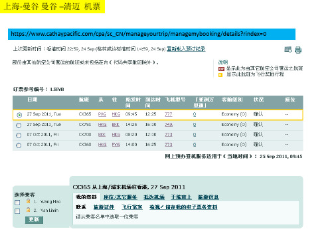This screenshot has height=249, width=332.
Task: Select the CX365 flight radio button
Action: tap(19, 115)
